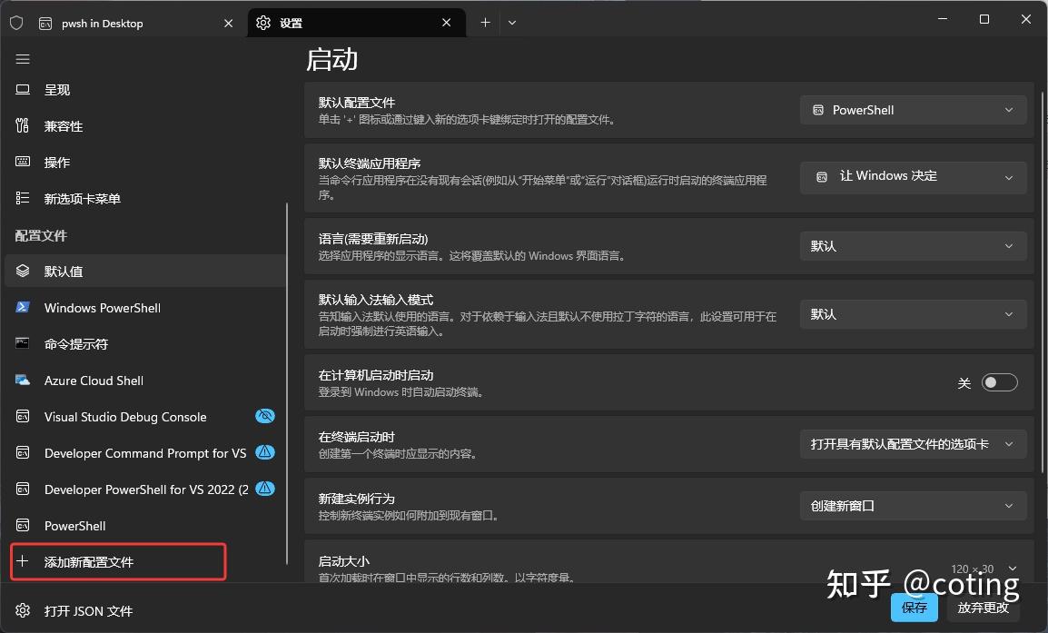Click warning icon beside Developer PowerShell for VS 2022

click(x=265, y=488)
